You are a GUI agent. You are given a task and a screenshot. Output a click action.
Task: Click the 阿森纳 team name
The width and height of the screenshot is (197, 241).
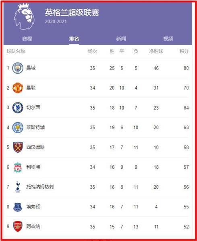point(33,227)
